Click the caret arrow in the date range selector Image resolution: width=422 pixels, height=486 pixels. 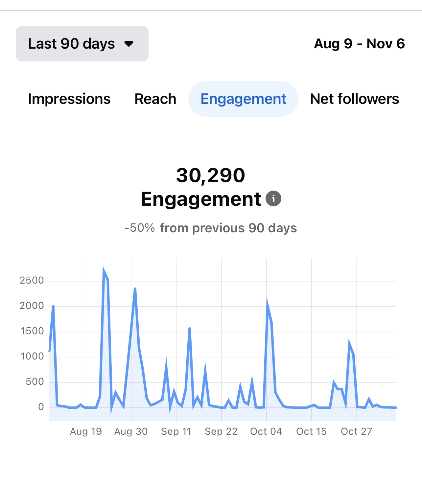click(x=129, y=44)
